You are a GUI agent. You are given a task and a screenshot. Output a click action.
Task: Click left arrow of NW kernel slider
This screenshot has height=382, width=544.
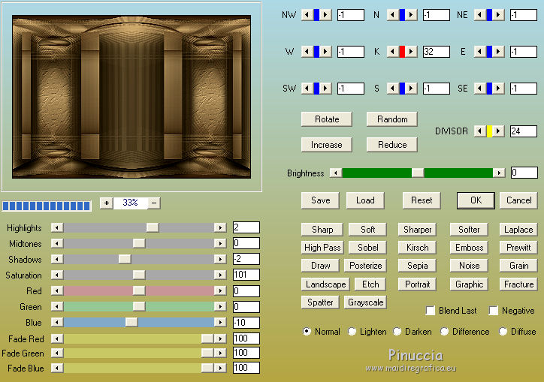pos(306,15)
